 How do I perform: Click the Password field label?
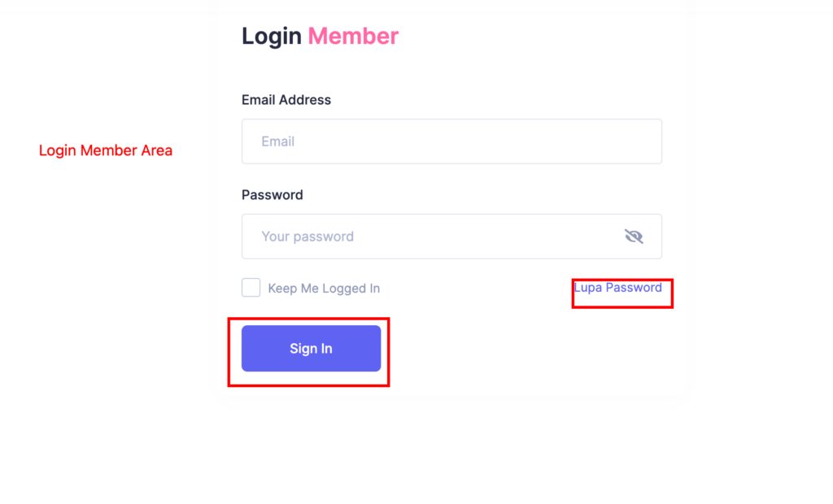[272, 195]
